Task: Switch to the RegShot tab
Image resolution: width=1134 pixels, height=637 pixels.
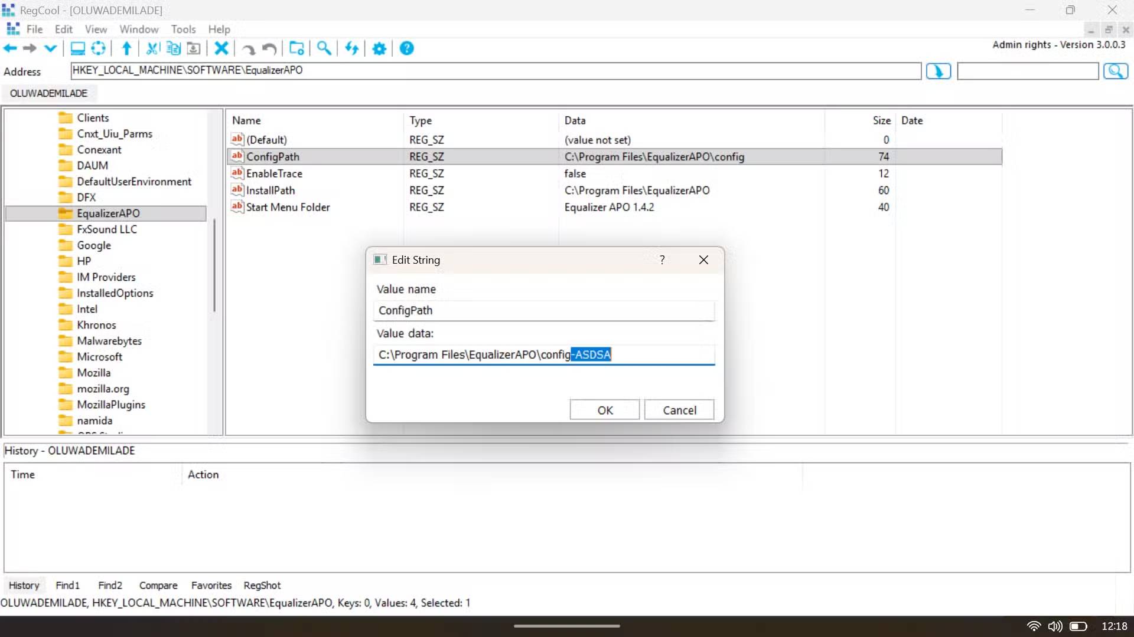Action: pyautogui.click(x=262, y=585)
